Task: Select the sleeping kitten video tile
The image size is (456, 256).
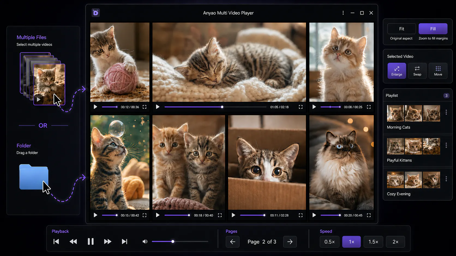Action: 229,62
